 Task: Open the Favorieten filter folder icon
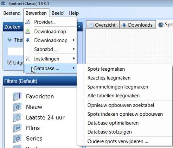[x=17, y=97]
